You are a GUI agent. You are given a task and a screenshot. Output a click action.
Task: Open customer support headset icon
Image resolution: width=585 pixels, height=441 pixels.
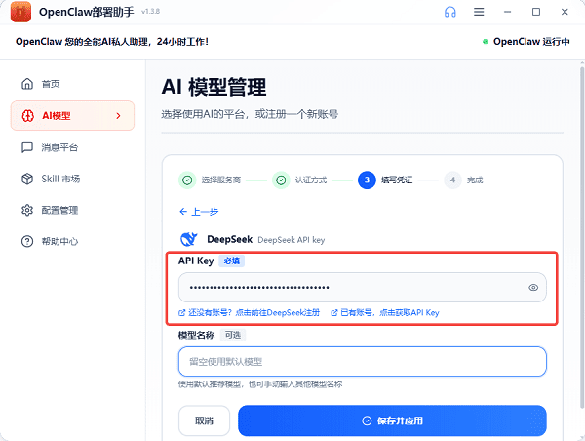450,12
